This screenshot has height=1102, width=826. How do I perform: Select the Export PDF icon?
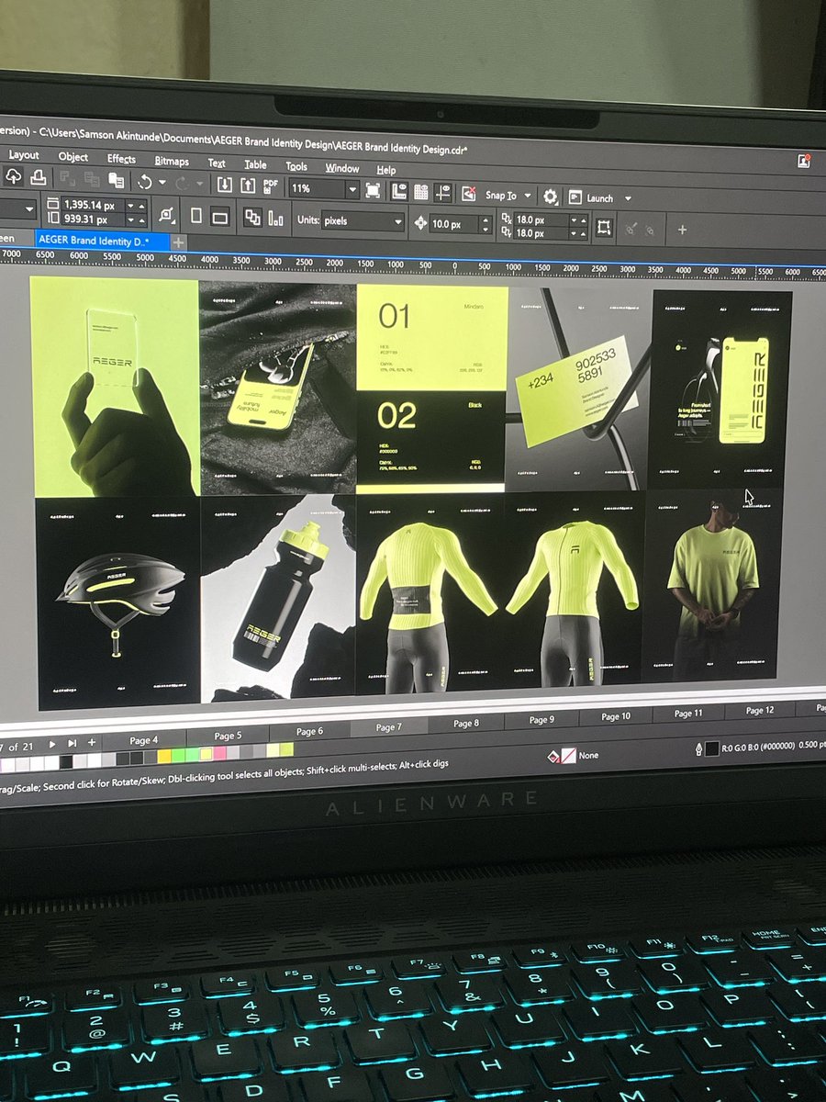270,185
